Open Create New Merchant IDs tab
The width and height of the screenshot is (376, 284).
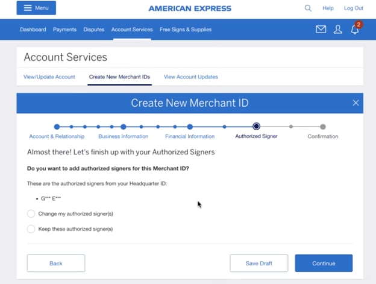119,77
